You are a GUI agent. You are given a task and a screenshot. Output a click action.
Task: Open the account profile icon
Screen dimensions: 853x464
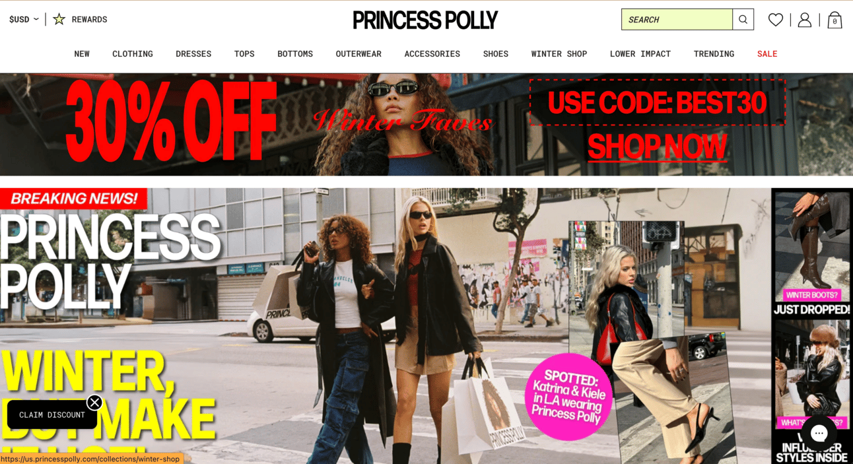(x=804, y=20)
